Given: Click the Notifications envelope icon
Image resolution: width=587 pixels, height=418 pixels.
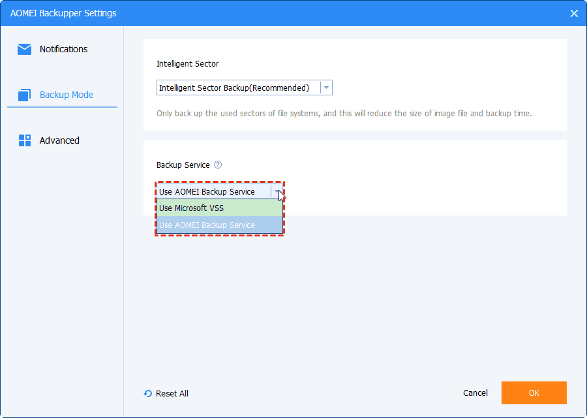Looking at the screenshot, I should (x=25, y=49).
